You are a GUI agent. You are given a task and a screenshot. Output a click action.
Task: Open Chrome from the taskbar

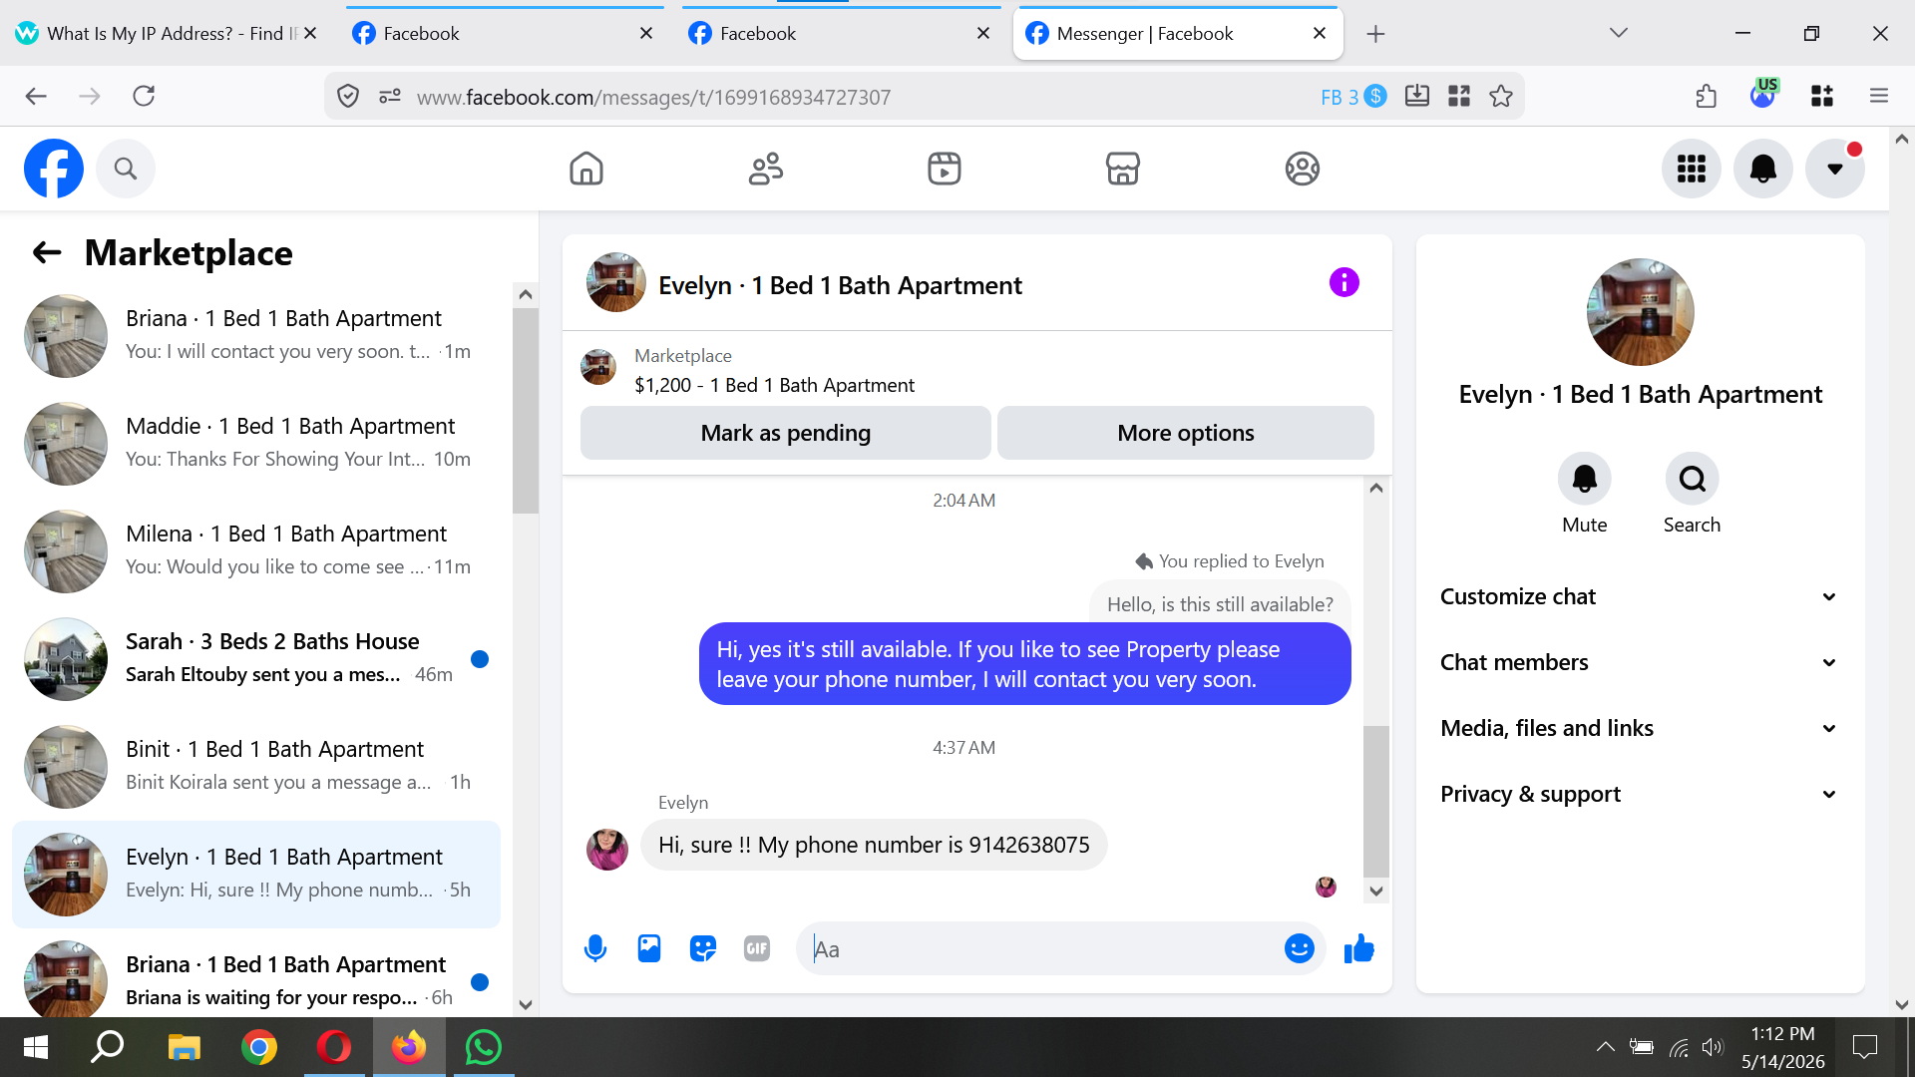(x=259, y=1047)
